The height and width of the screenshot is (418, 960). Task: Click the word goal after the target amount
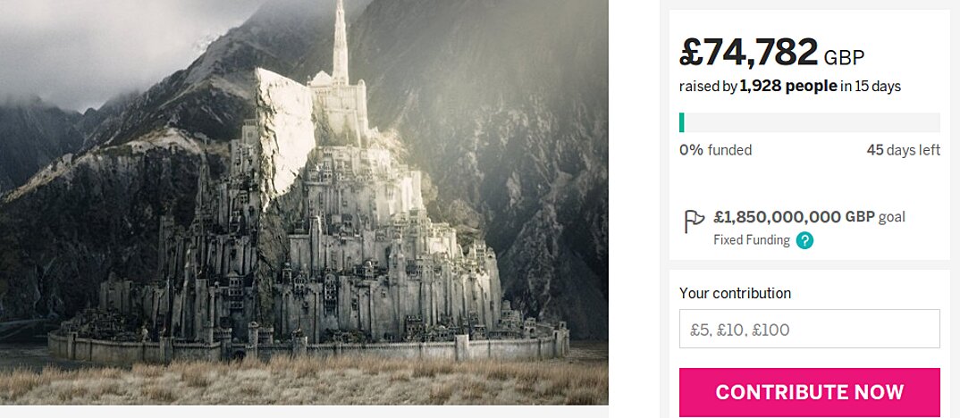coord(892,217)
